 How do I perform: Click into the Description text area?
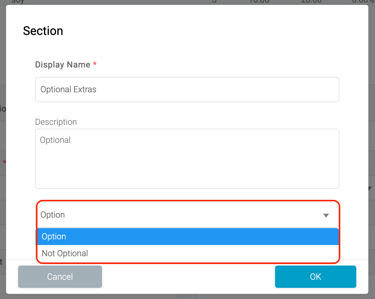[187, 159]
